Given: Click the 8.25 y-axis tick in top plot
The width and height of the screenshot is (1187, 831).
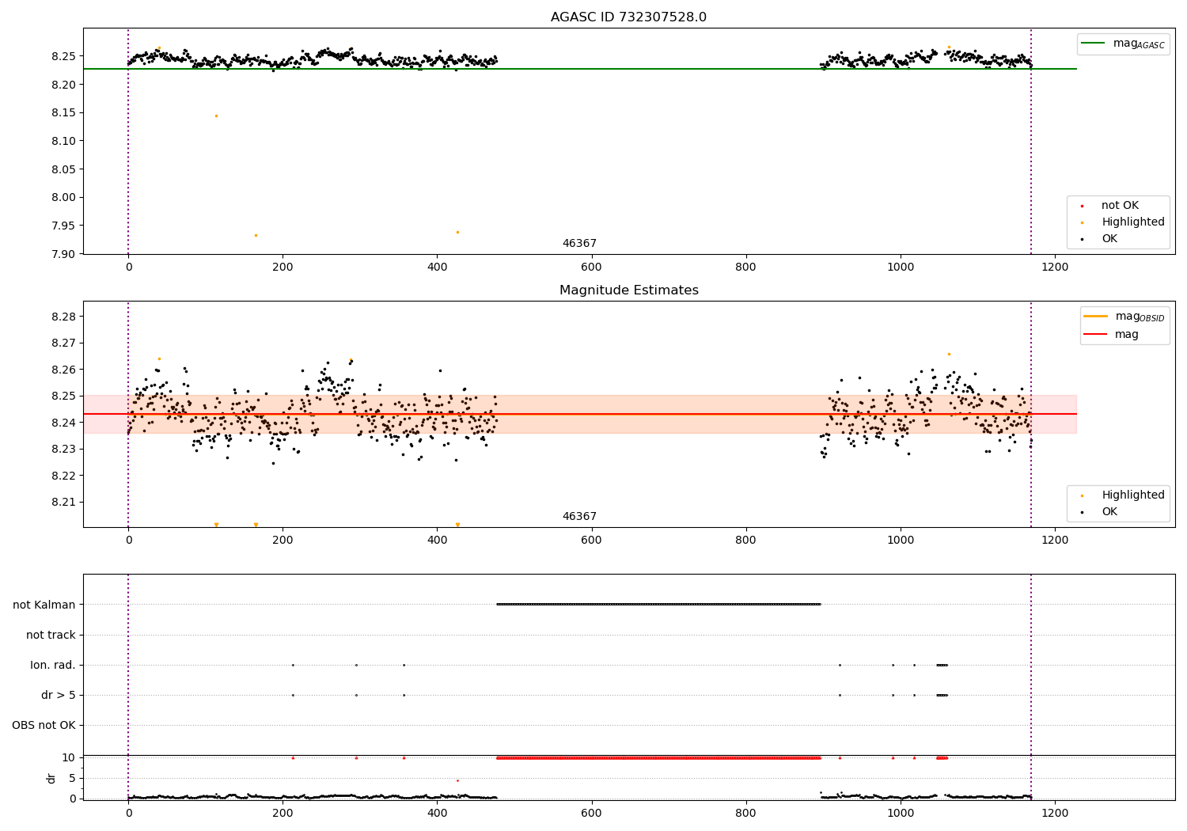Looking at the screenshot, I should pyautogui.click(x=63, y=56).
